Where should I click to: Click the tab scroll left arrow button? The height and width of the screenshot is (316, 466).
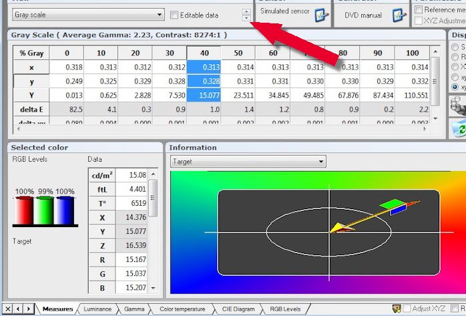click(18, 309)
